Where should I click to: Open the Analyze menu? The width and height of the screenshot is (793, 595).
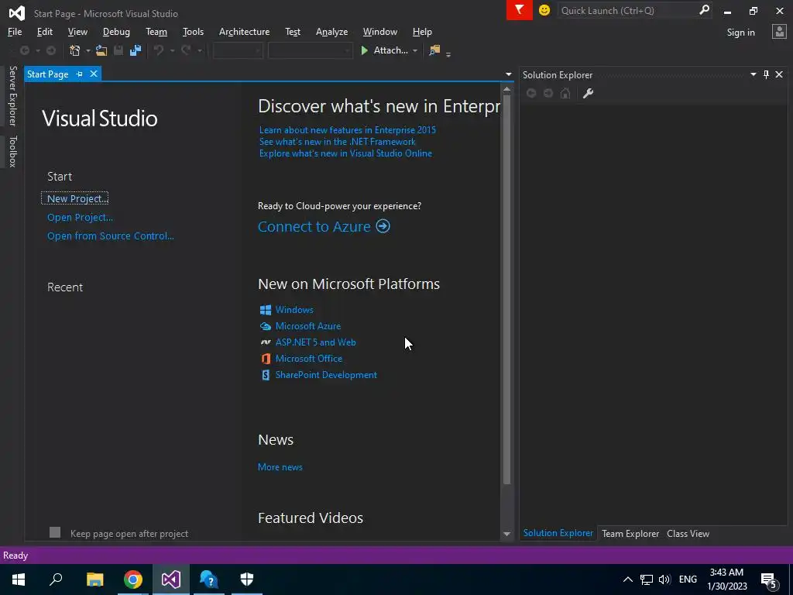pos(331,31)
